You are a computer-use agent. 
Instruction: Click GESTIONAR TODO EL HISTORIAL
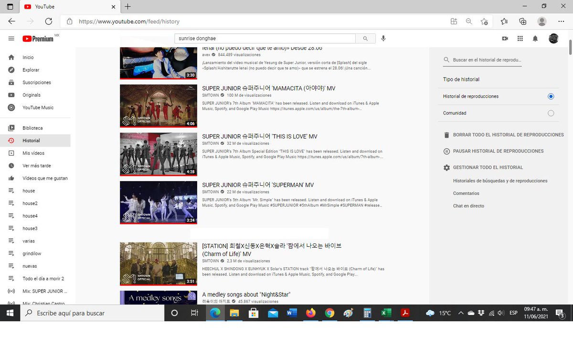[488, 168]
